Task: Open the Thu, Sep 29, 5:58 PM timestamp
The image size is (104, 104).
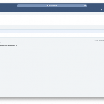Action: pyautogui.click(x=99, y=40)
